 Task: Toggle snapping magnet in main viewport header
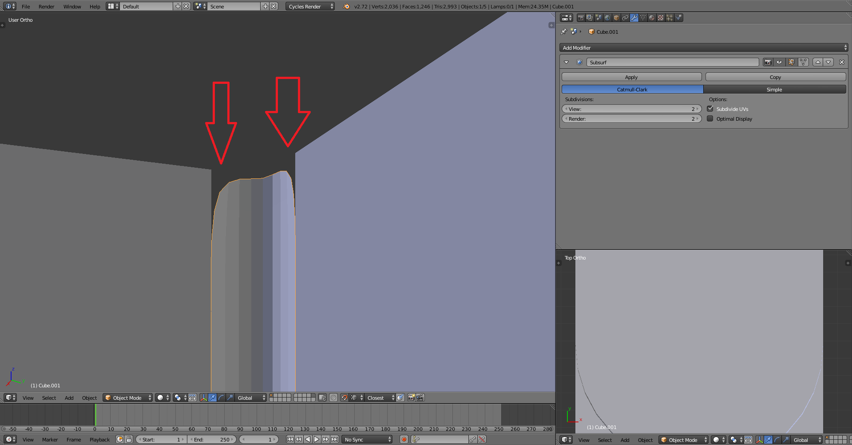(345, 398)
